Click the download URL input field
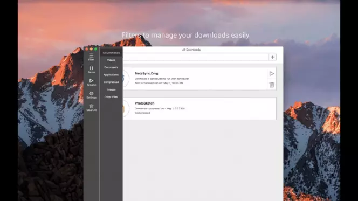358x201 pixels. pos(196,57)
